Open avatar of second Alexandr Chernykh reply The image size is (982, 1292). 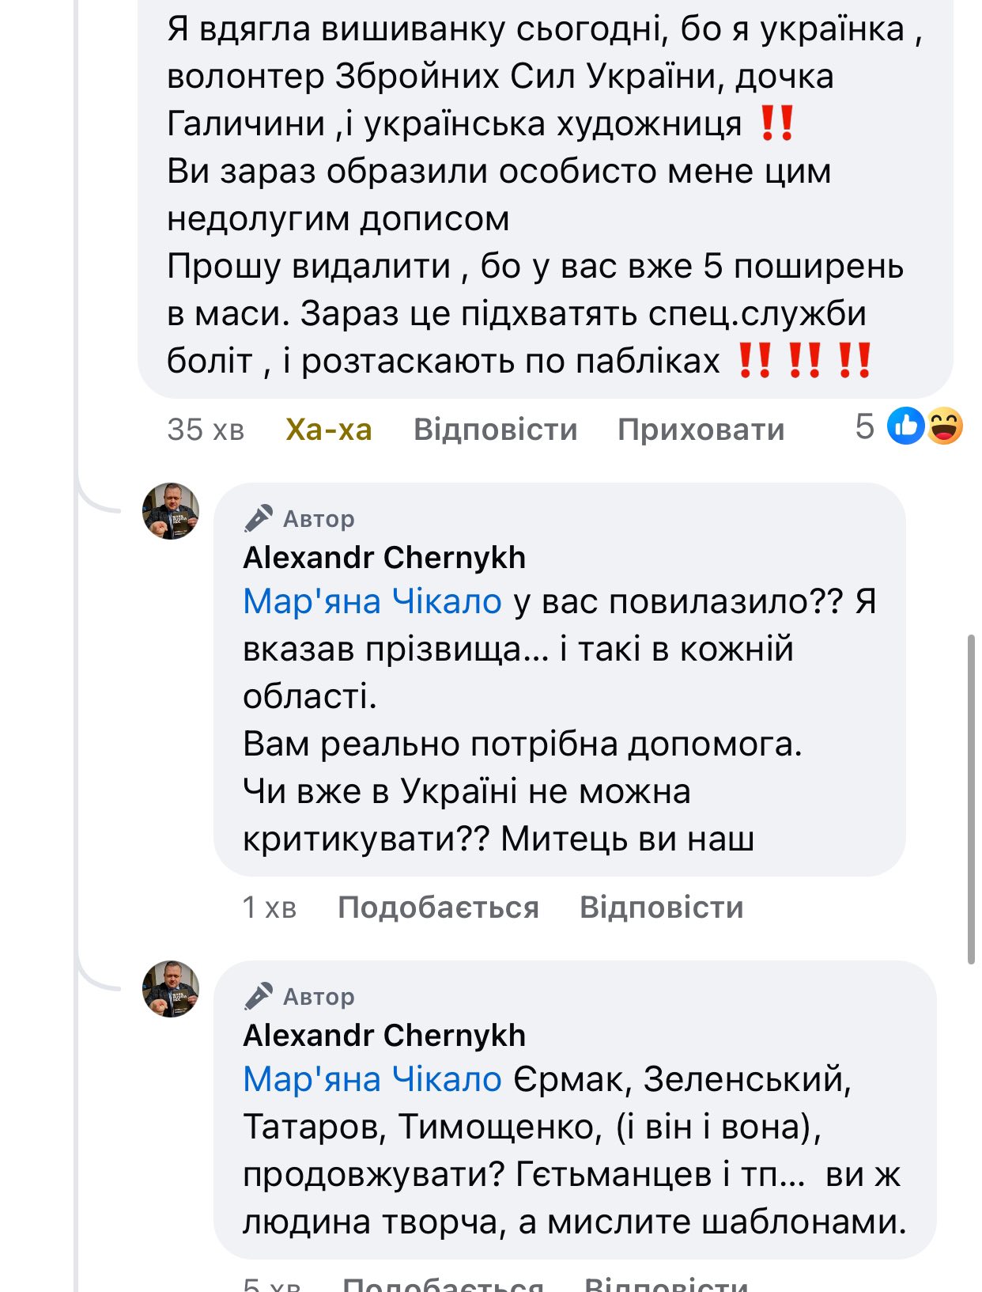tap(171, 989)
